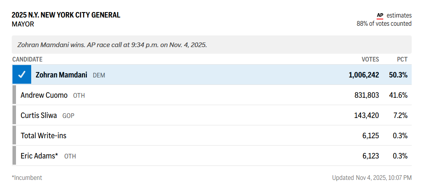423x190 pixels.
Task: Click the VOTES column header
Action: pyautogui.click(x=370, y=59)
